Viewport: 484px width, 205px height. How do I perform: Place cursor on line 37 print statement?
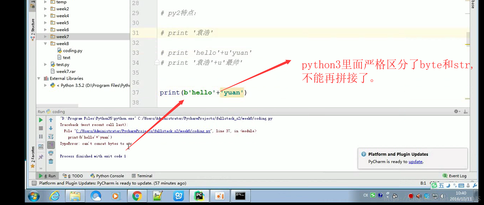(203, 93)
